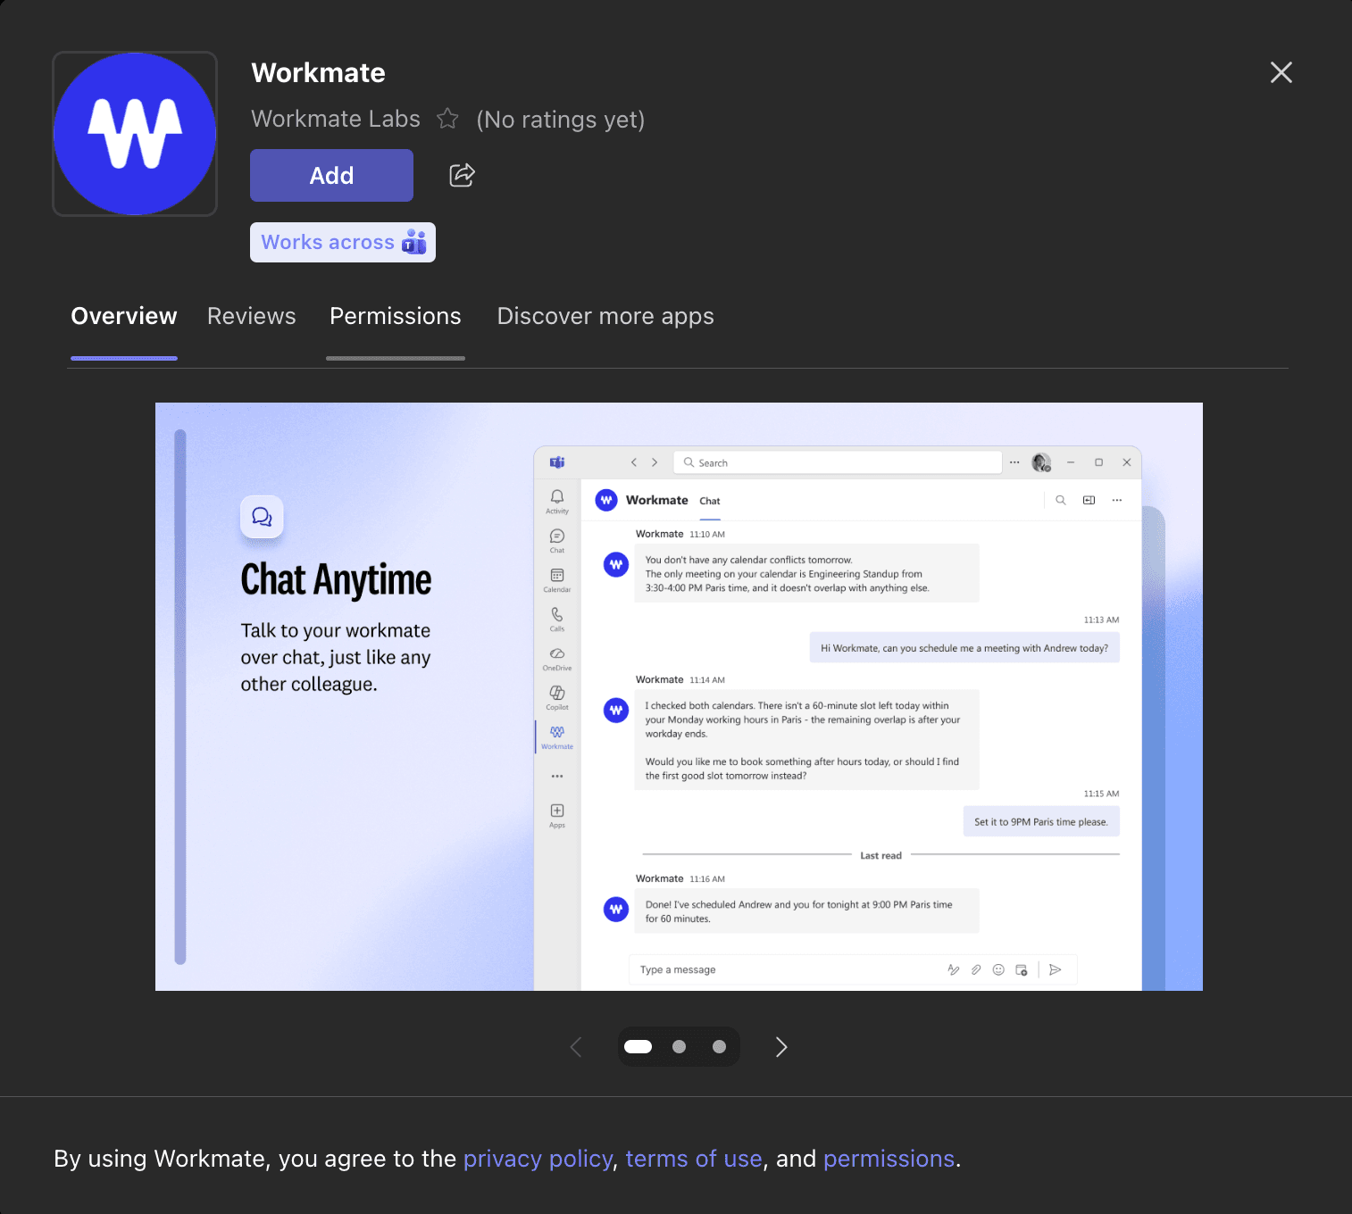Open the terms of use link
This screenshot has width=1352, height=1214.
click(x=694, y=1159)
